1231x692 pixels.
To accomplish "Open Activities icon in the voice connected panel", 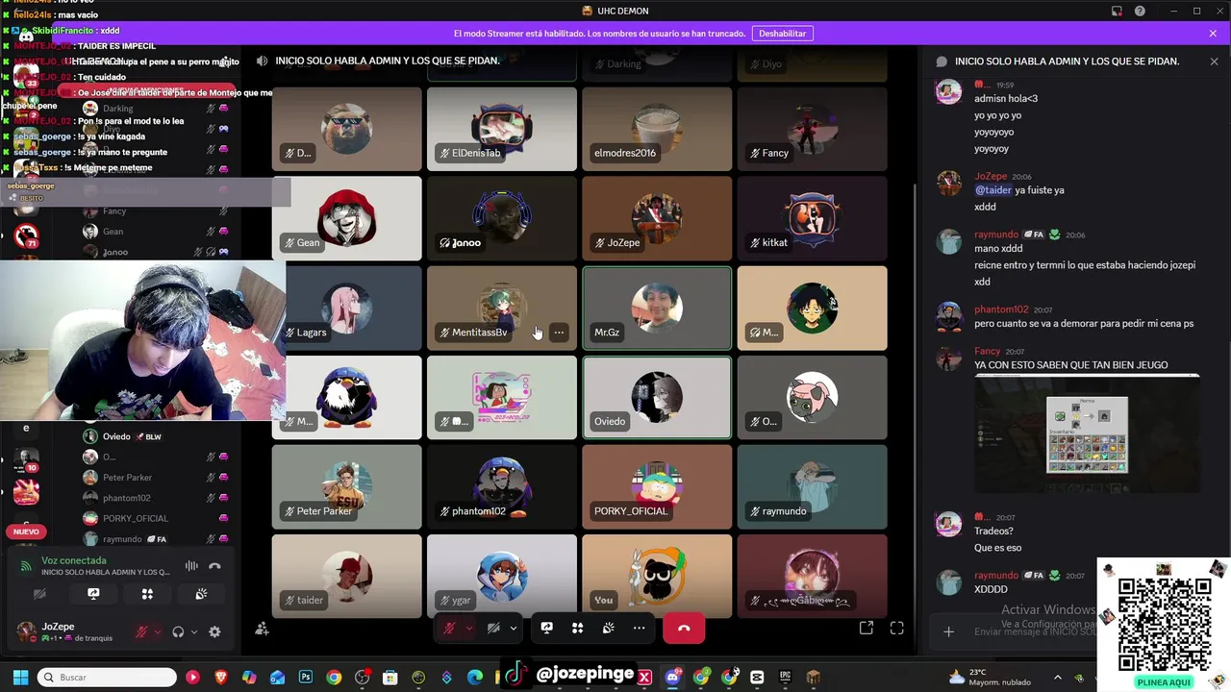I will [x=147, y=594].
